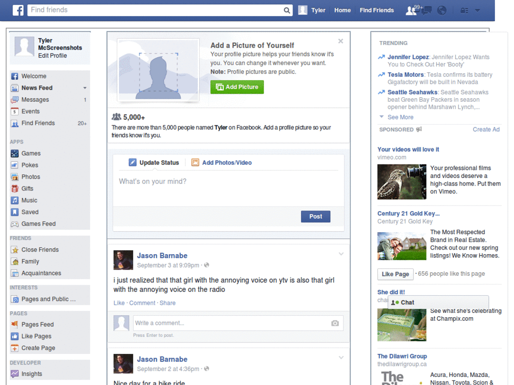Click Jason Barnabe's avatar on September 3 post

(123, 260)
